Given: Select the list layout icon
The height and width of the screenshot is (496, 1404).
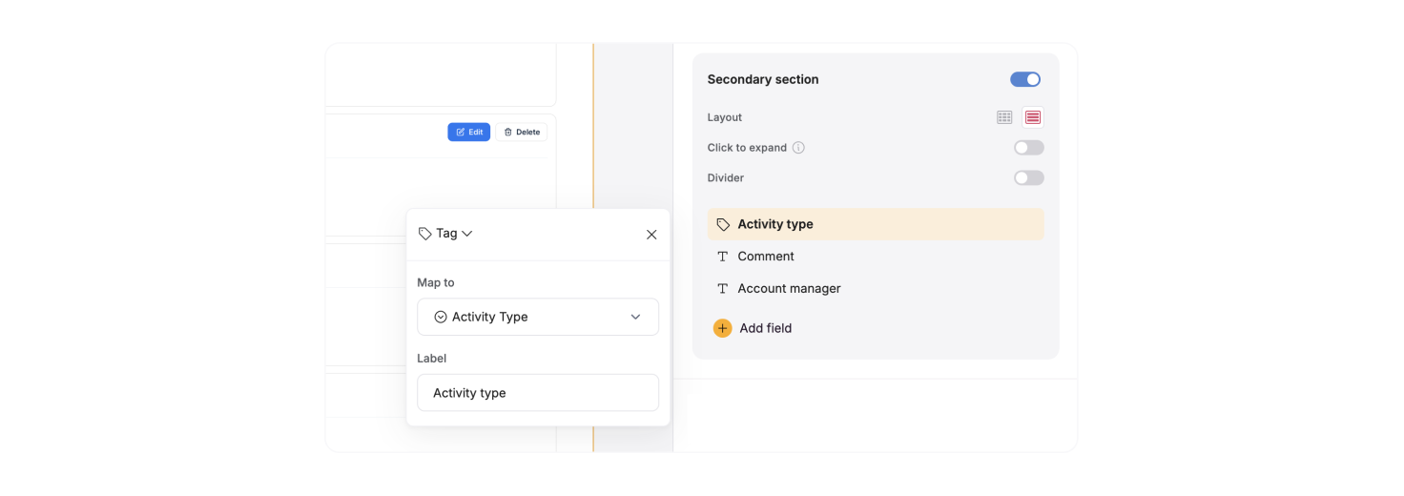Looking at the screenshot, I should point(1033,117).
